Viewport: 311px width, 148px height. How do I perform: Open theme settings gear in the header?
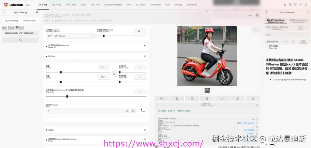(x=306, y=5)
